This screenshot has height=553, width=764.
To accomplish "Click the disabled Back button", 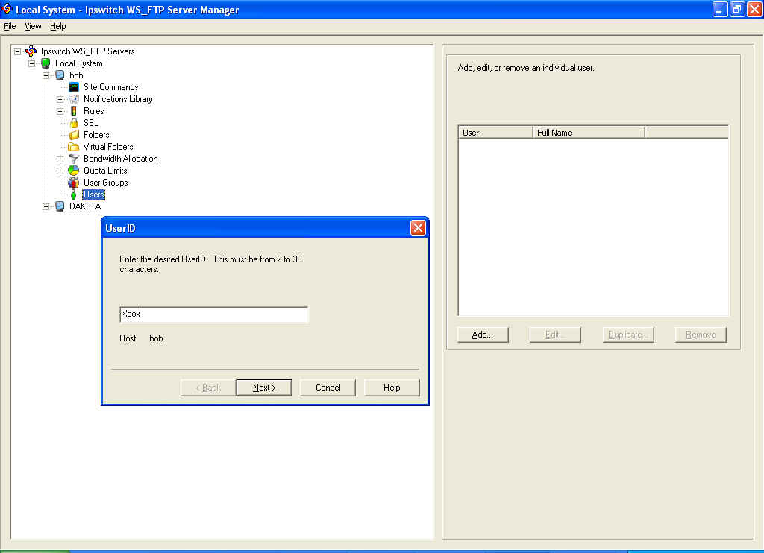I will point(208,388).
